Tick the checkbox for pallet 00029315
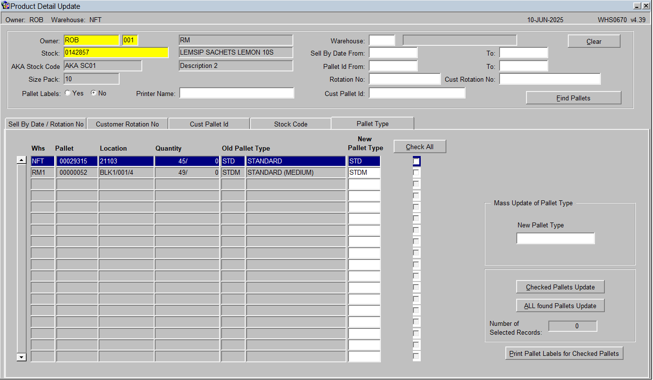Viewport: 653px width, 380px height. pos(417,161)
